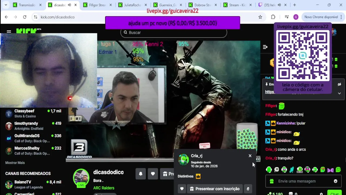Close the Transmissão tab
346x195 pixels.
tap(40, 5)
